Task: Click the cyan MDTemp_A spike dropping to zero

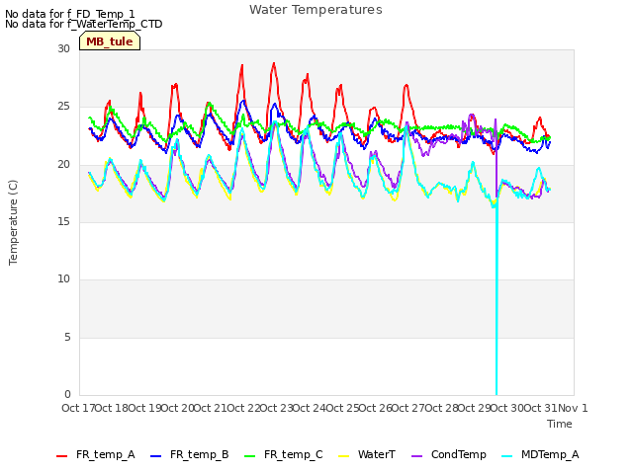Action: [497, 302]
